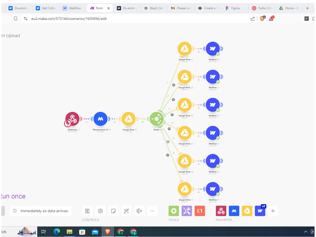Add Google Drive from Favorites
Viewport: 316px width, 237px height.
[x=247, y=211]
